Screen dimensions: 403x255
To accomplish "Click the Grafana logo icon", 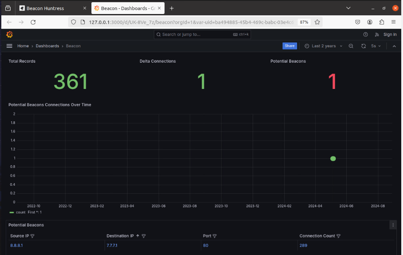I will coord(10,35).
